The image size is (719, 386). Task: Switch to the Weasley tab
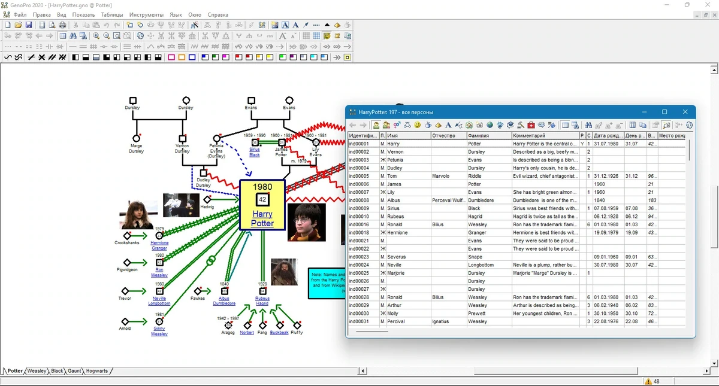coord(37,371)
